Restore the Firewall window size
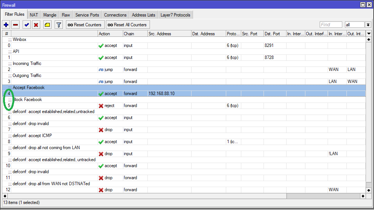 point(363,5)
